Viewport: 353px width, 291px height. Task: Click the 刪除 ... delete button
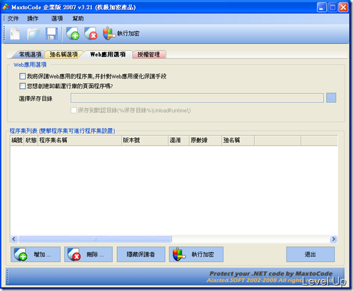(x=88, y=254)
